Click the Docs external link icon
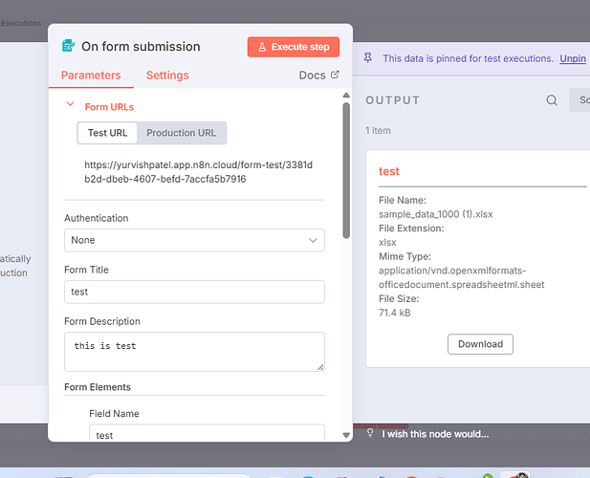This screenshot has height=478, width=590. pos(335,75)
